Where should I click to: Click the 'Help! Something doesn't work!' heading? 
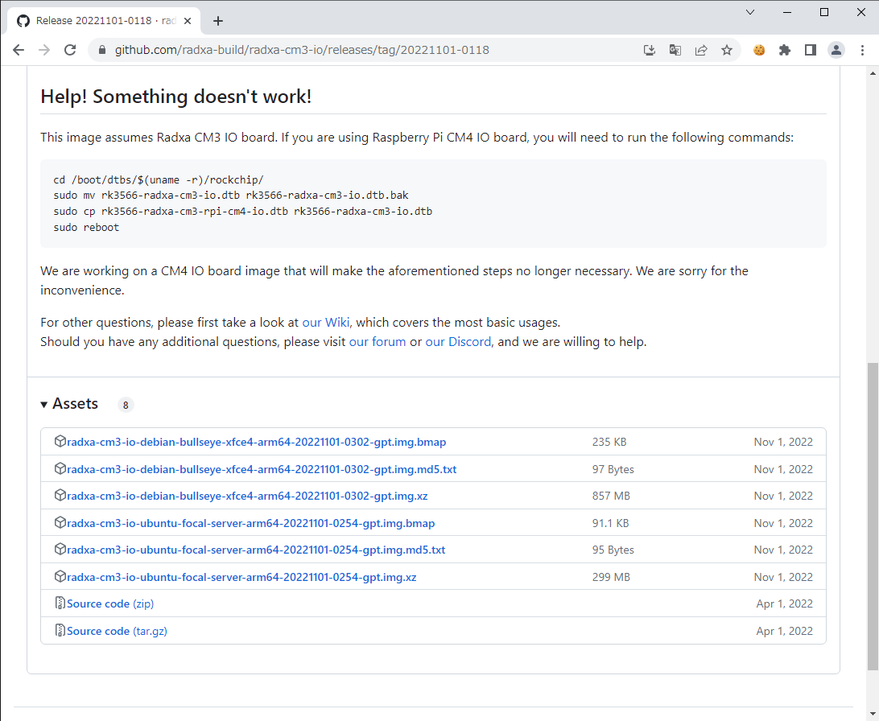coord(176,97)
